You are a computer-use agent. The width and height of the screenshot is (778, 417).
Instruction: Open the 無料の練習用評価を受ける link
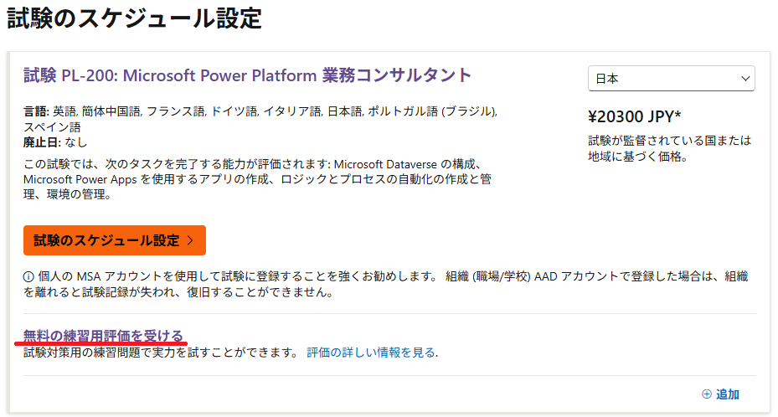point(103,336)
